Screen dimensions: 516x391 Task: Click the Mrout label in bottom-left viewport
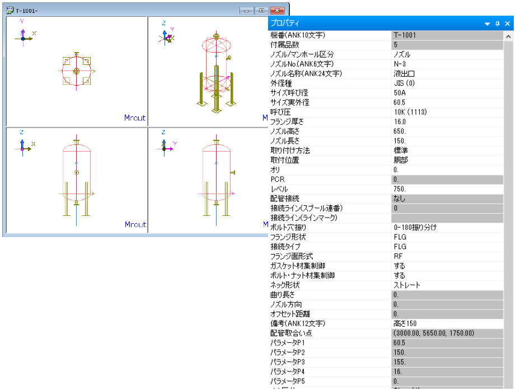point(135,224)
